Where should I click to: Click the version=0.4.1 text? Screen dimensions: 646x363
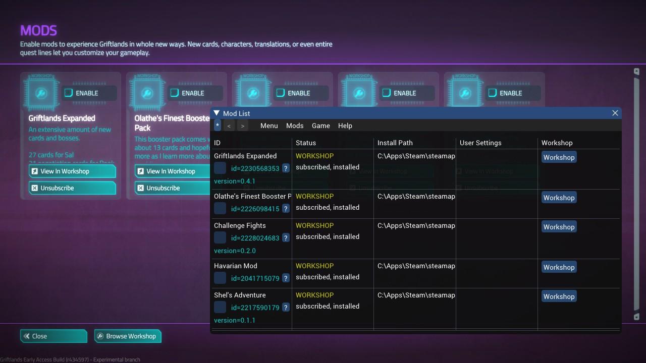(x=235, y=181)
